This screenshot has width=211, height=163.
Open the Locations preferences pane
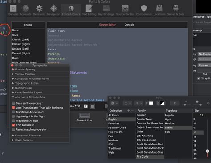tap(159, 10)
